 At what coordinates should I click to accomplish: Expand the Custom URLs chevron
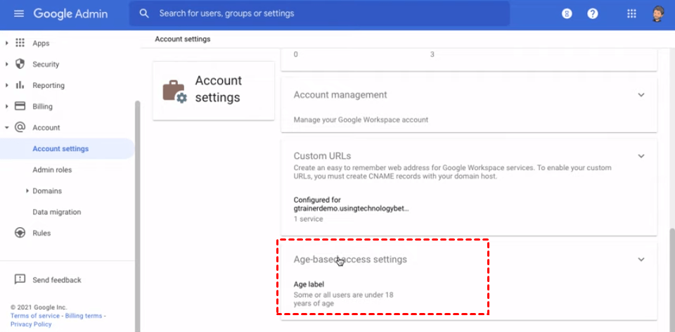tap(641, 156)
